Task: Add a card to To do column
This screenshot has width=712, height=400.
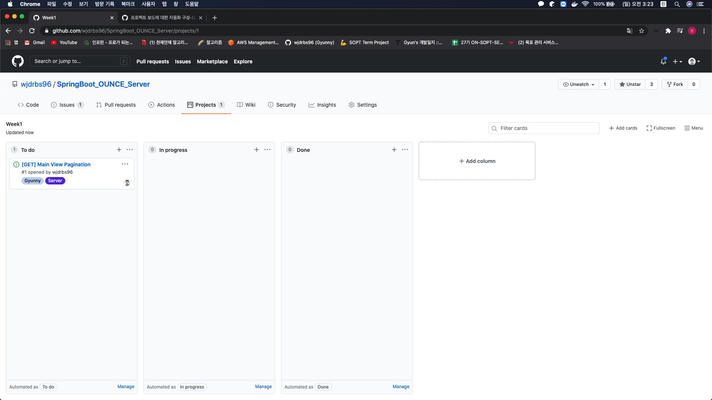Action: click(x=119, y=150)
